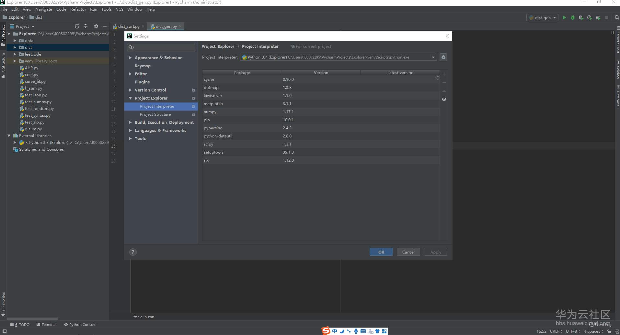
Task: Select Plugins in settings list
Action: click(142, 82)
